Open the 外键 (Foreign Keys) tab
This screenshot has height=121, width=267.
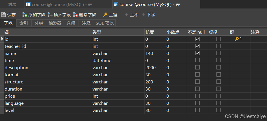click(39, 23)
